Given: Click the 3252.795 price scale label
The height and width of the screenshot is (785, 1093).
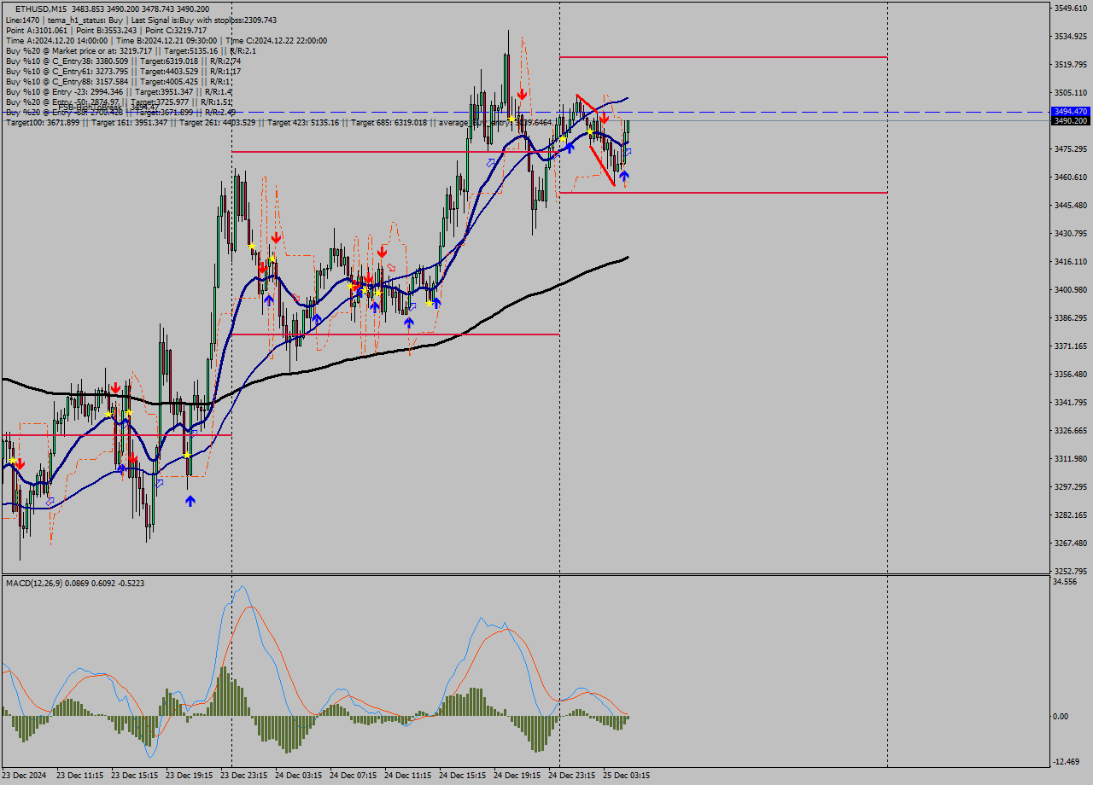Looking at the screenshot, I should point(1070,572).
